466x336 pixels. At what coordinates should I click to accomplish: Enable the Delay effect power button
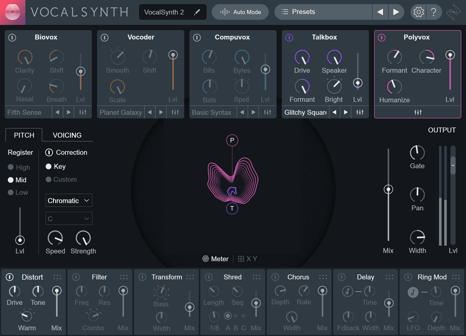pos(342,277)
